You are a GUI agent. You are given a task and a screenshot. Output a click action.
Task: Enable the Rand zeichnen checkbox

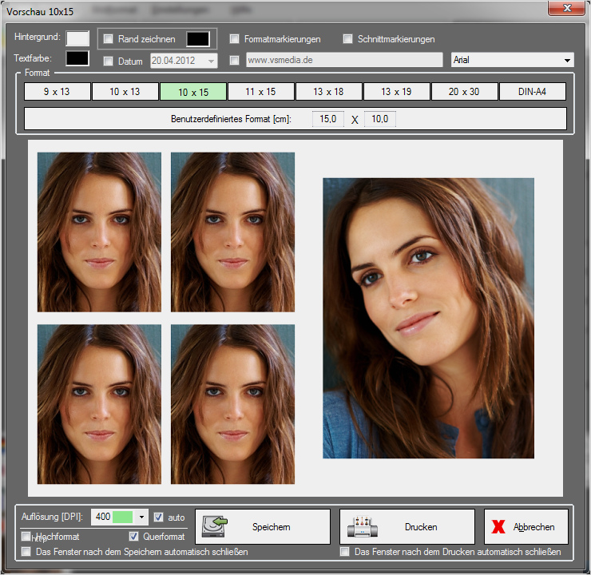click(109, 39)
